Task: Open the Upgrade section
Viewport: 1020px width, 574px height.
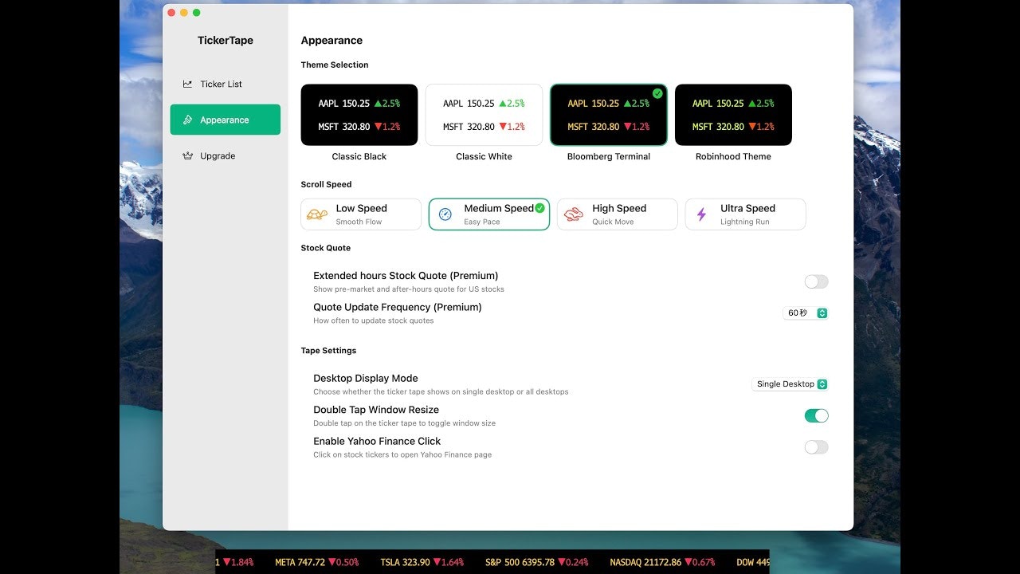Action: click(225, 155)
